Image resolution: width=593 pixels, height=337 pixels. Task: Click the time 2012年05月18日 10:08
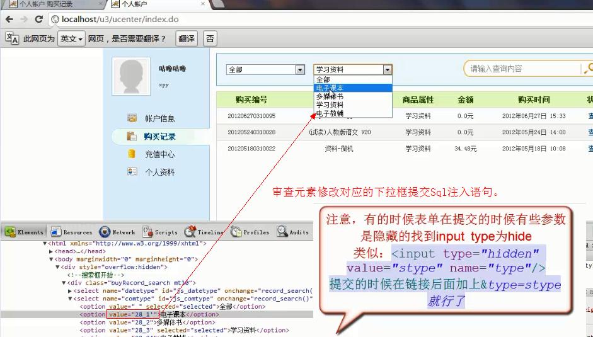coord(534,149)
